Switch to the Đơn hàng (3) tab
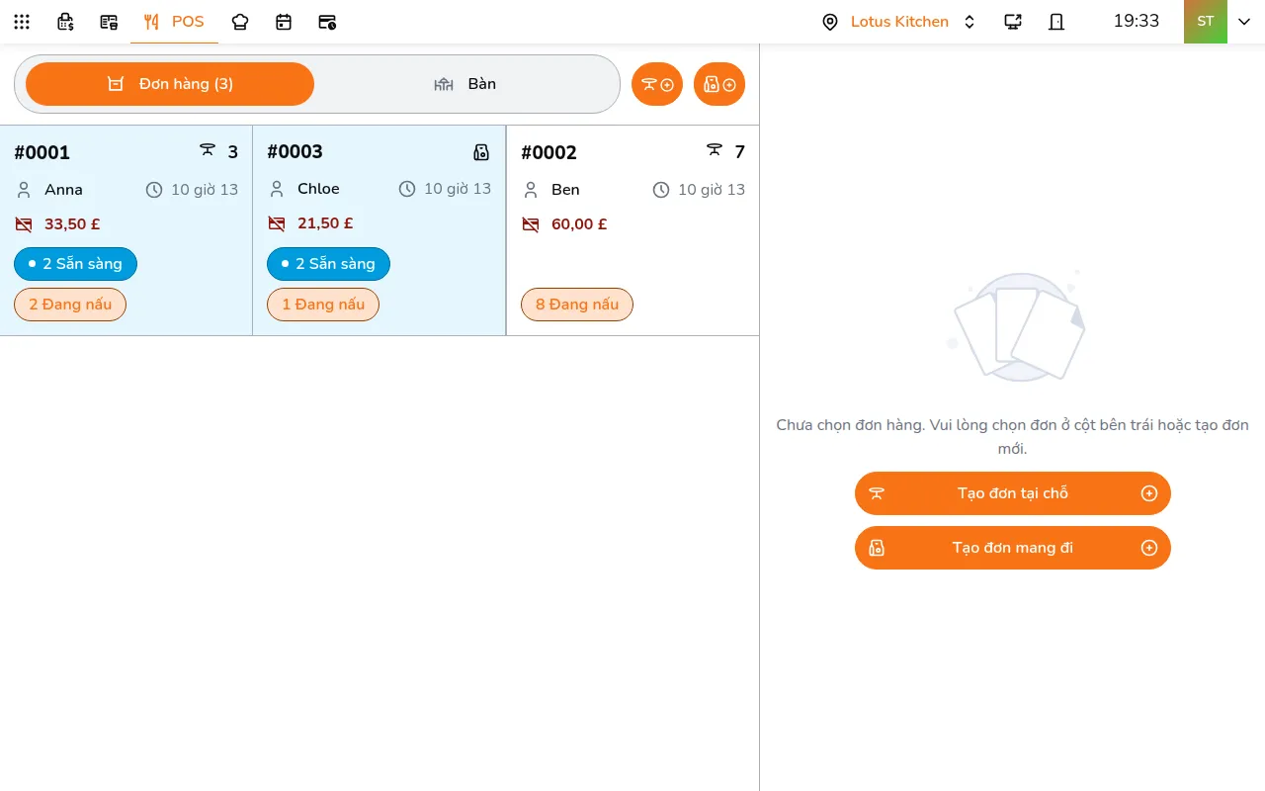 click(170, 84)
